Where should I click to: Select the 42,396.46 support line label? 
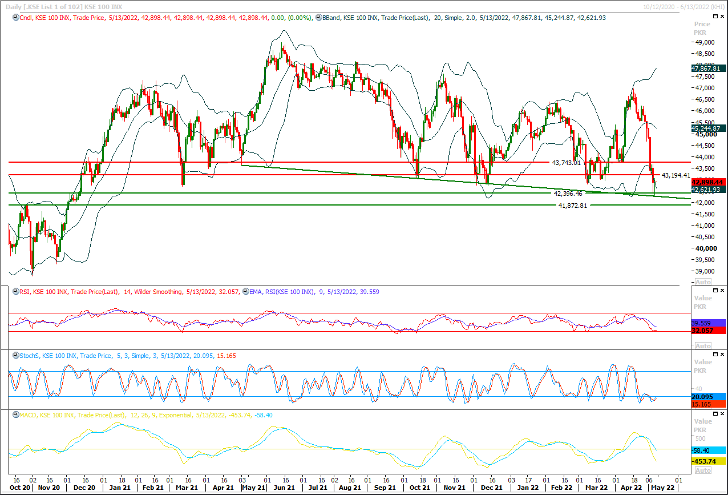(568, 194)
